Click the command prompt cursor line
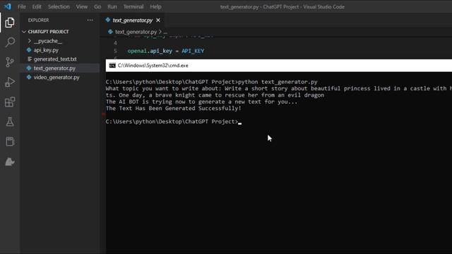Viewport: 452px width, 254px height. click(174, 121)
